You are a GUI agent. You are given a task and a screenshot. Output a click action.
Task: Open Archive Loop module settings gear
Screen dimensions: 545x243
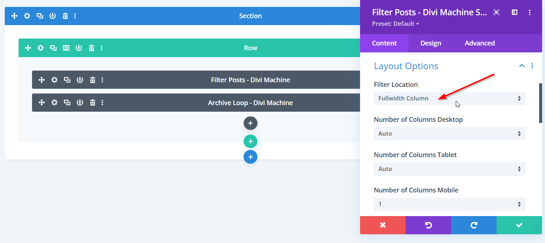pyautogui.click(x=54, y=103)
